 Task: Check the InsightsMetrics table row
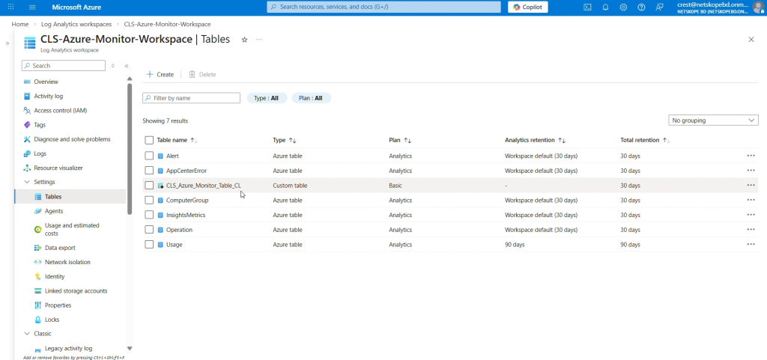(149, 215)
